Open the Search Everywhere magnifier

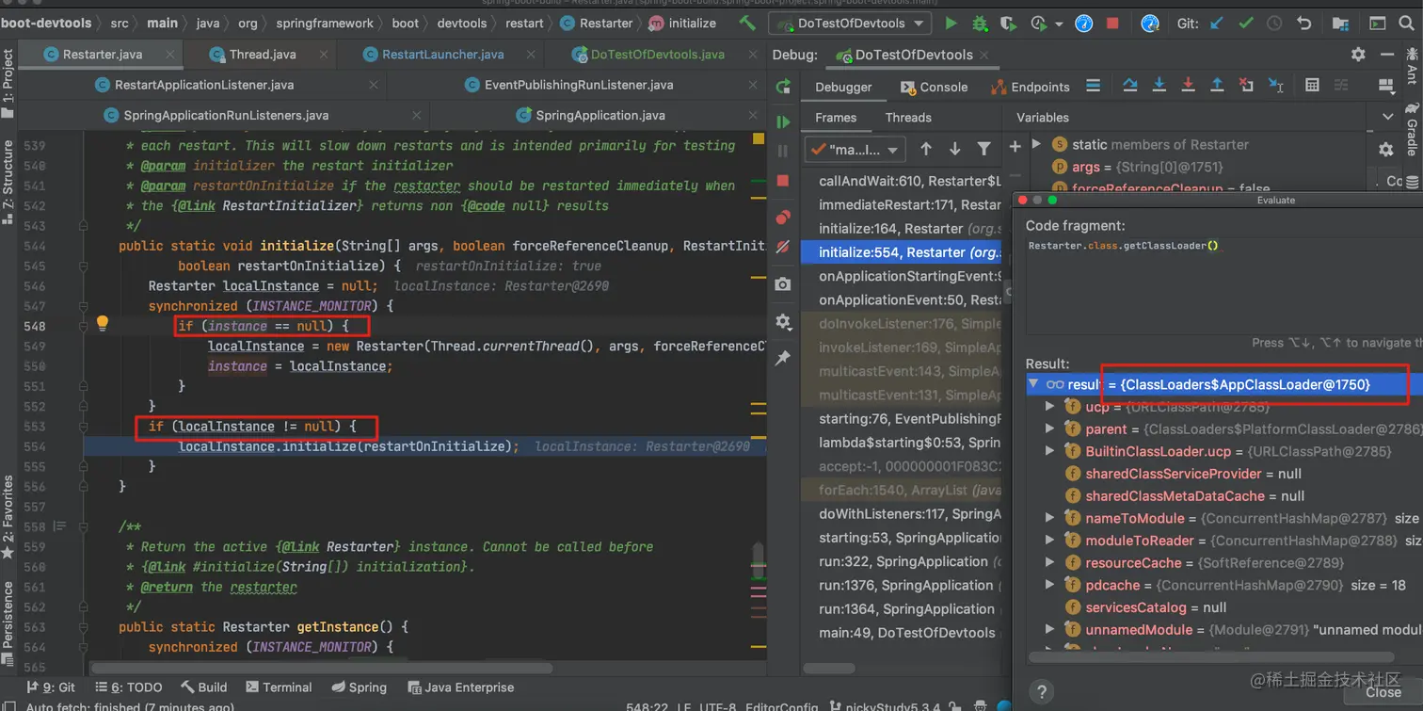tap(1405, 23)
